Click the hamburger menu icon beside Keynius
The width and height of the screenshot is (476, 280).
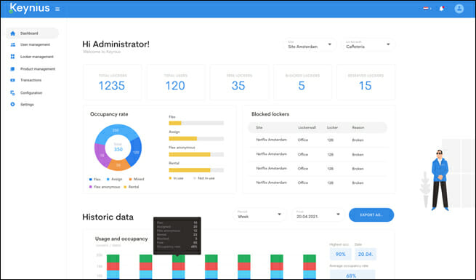point(57,9)
